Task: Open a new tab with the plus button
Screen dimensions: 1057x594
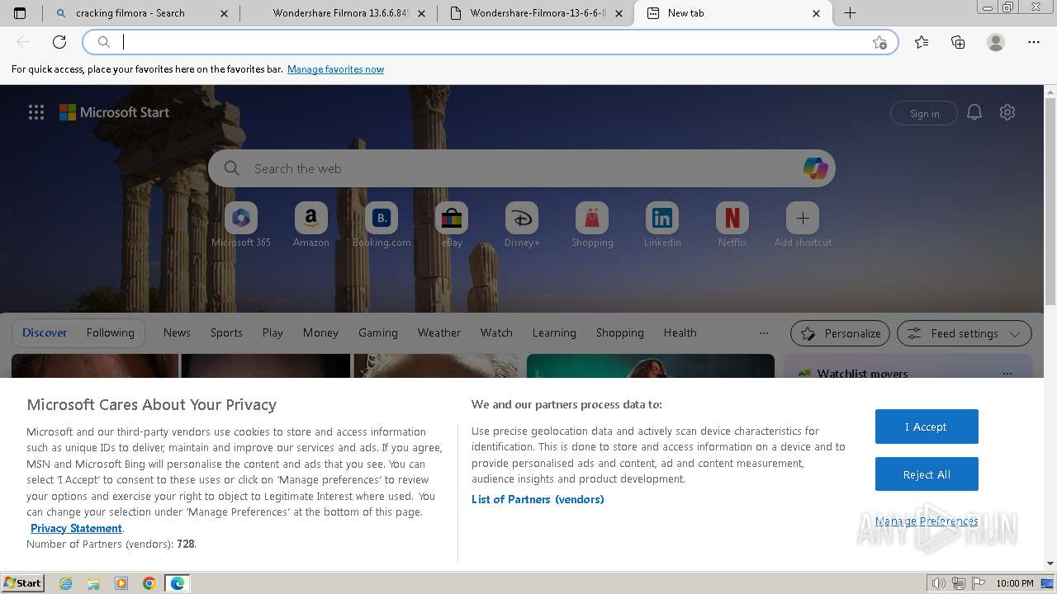Action: (850, 13)
